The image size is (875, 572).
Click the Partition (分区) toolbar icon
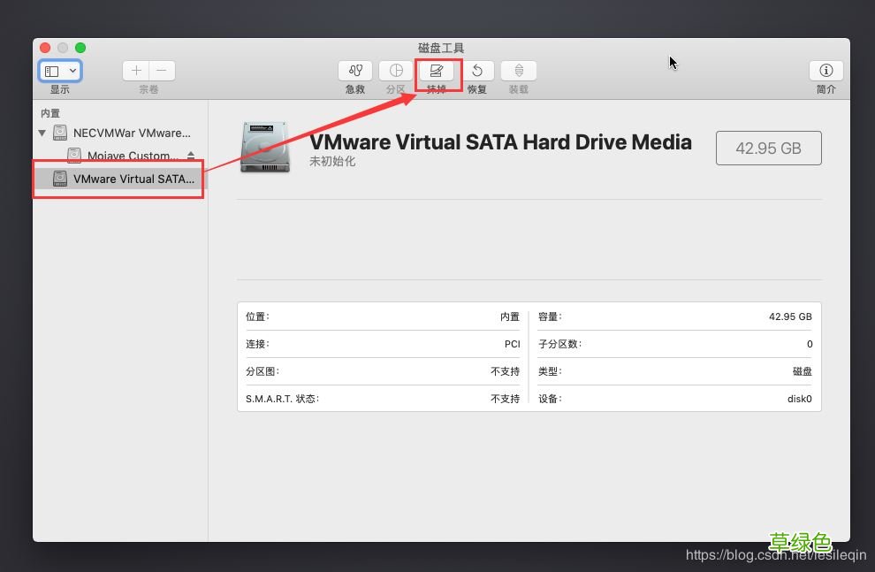click(x=396, y=71)
